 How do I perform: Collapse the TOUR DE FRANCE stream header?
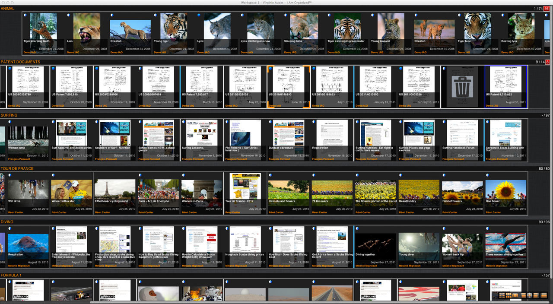17,168
